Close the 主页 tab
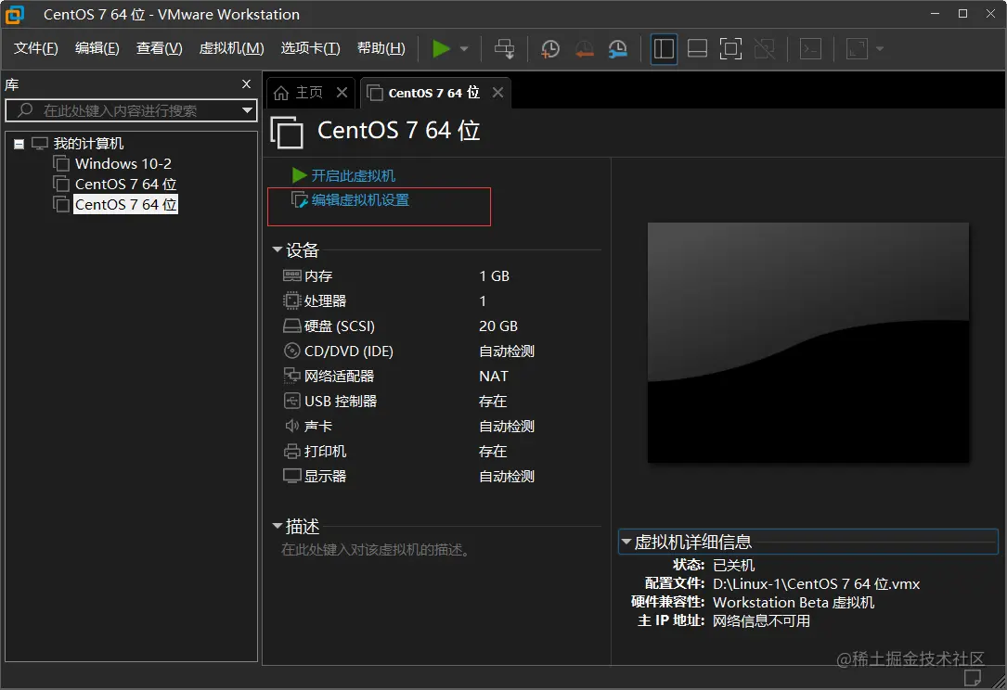Image resolution: width=1007 pixels, height=690 pixels. (342, 93)
